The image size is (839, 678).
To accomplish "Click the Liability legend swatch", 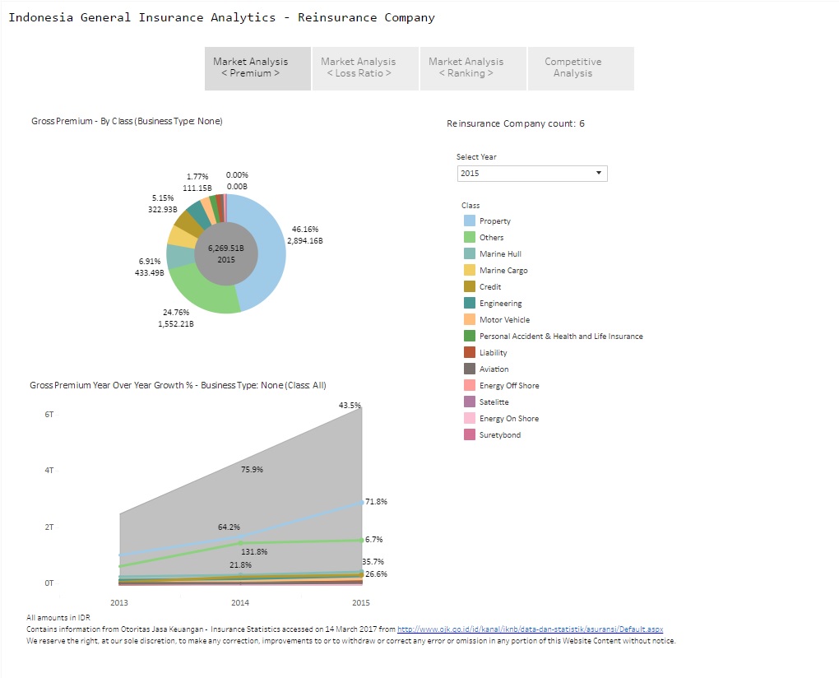I will click(x=470, y=352).
